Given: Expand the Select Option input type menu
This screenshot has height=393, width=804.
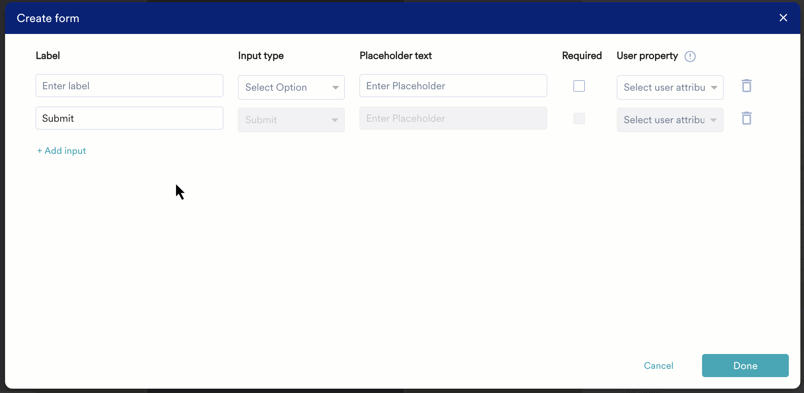Looking at the screenshot, I should 291,87.
